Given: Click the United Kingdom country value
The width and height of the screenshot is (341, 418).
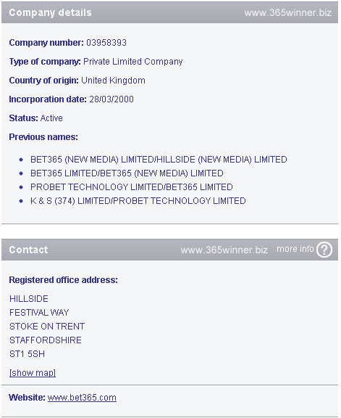Looking at the screenshot, I should [114, 81].
